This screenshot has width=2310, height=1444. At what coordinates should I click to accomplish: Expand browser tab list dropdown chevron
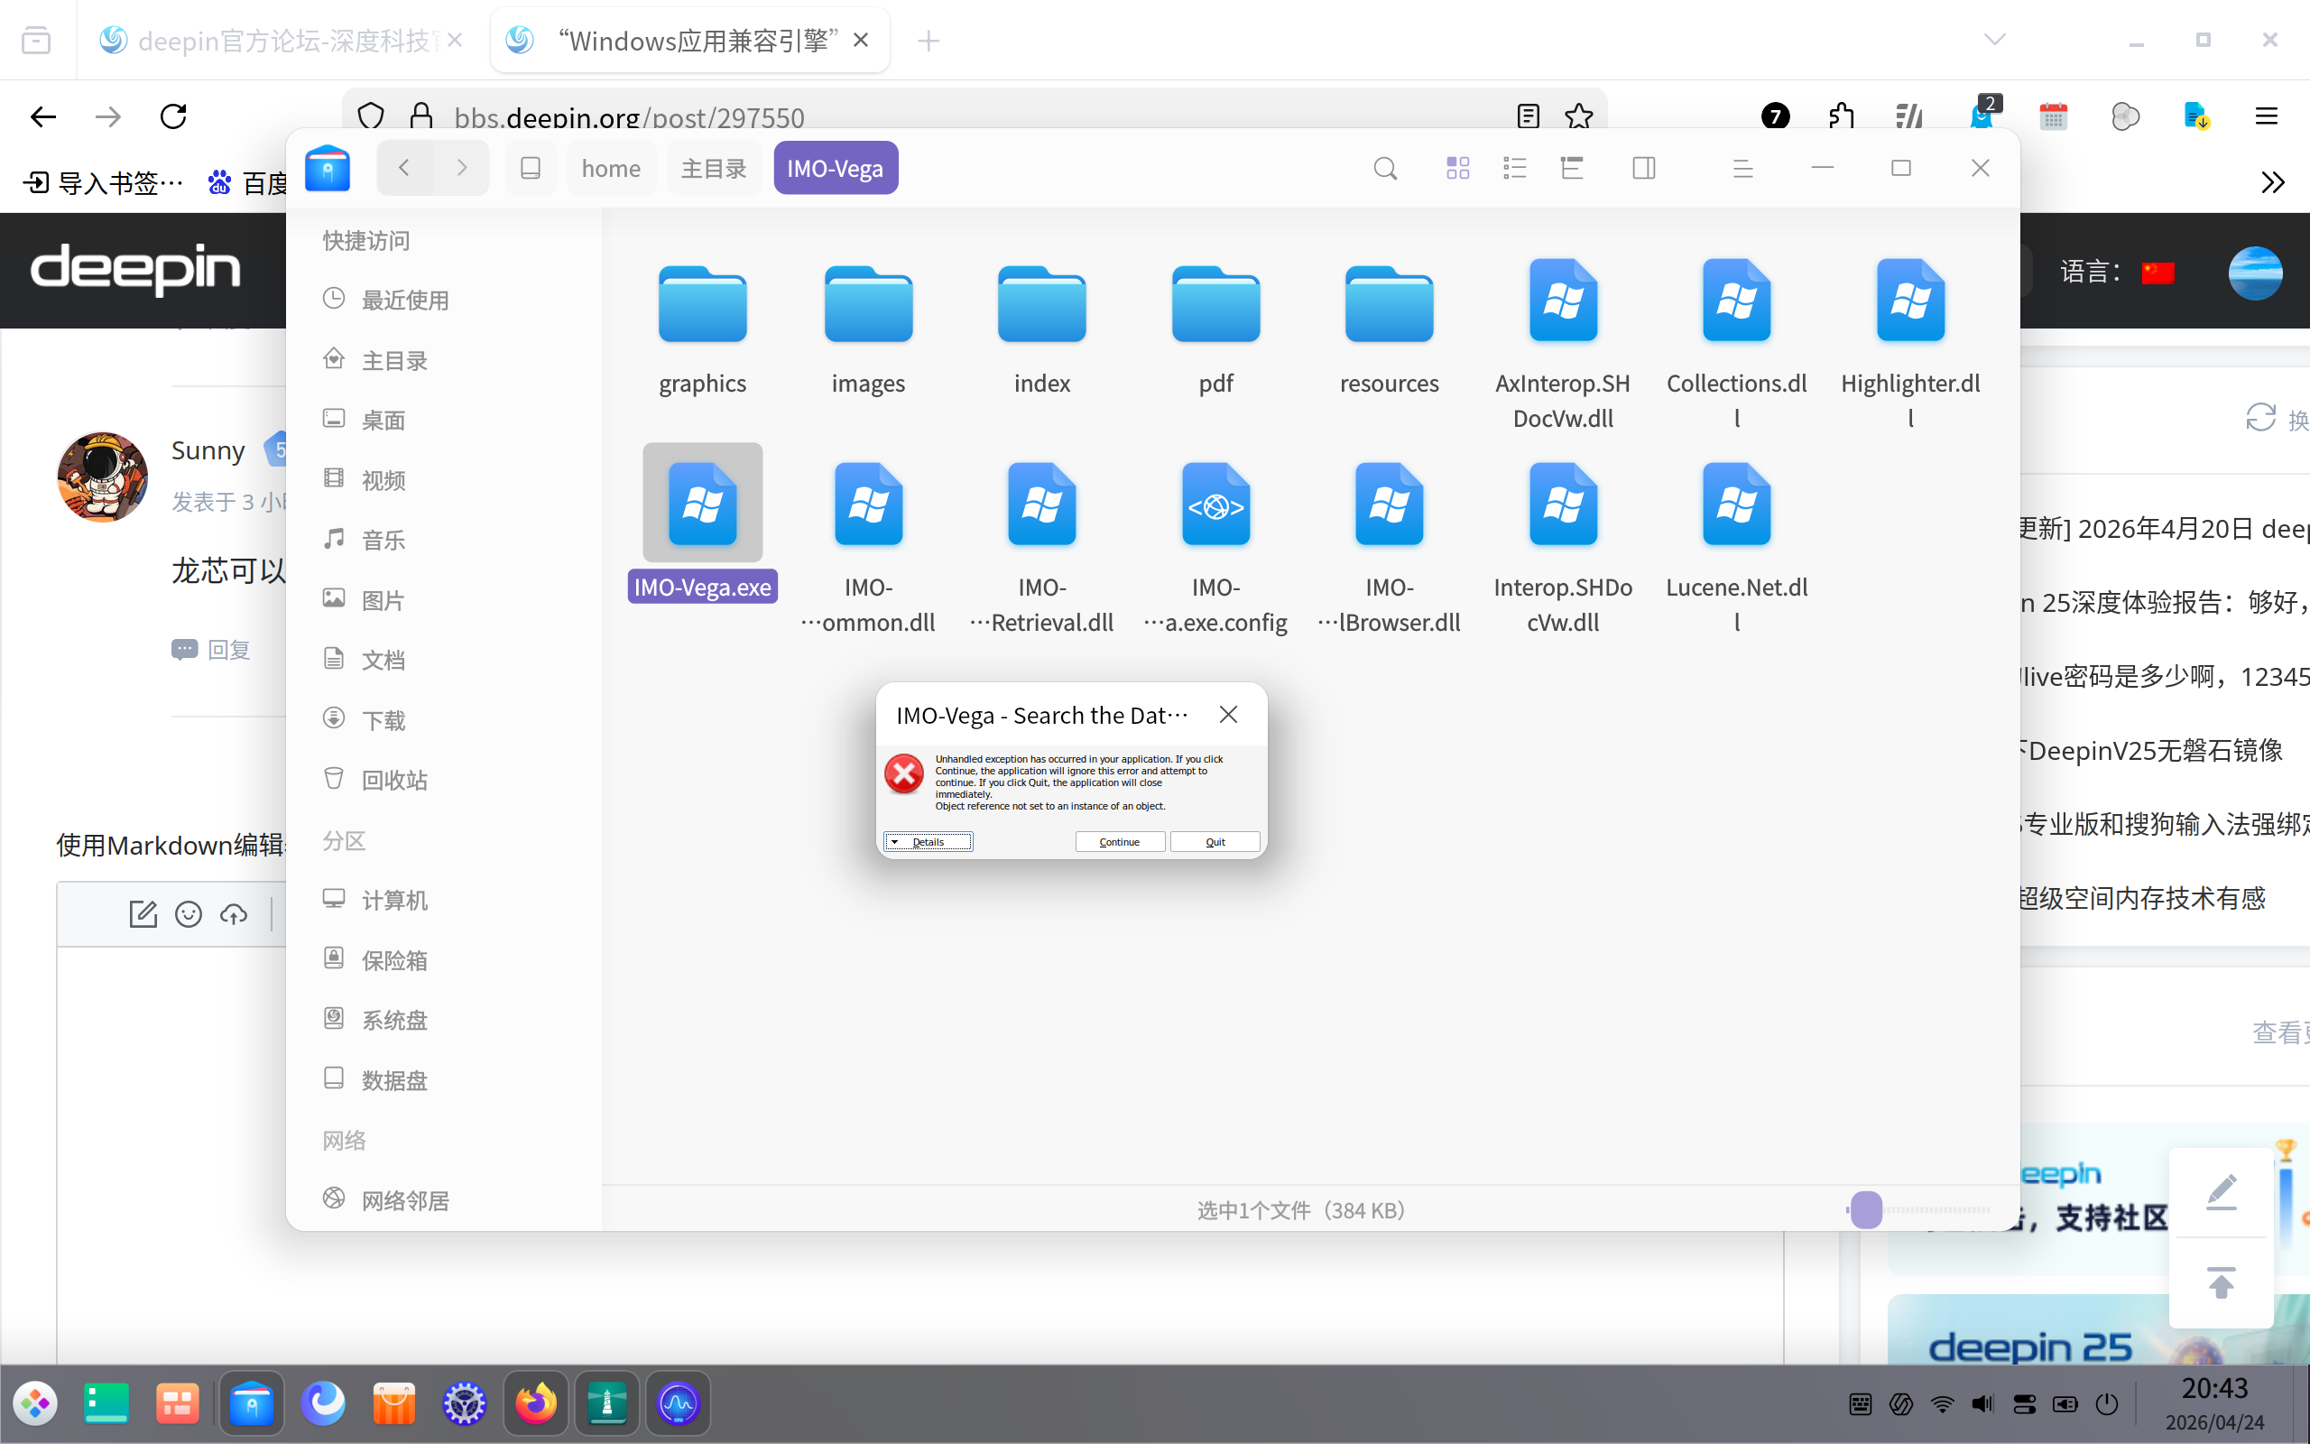pyautogui.click(x=1995, y=40)
